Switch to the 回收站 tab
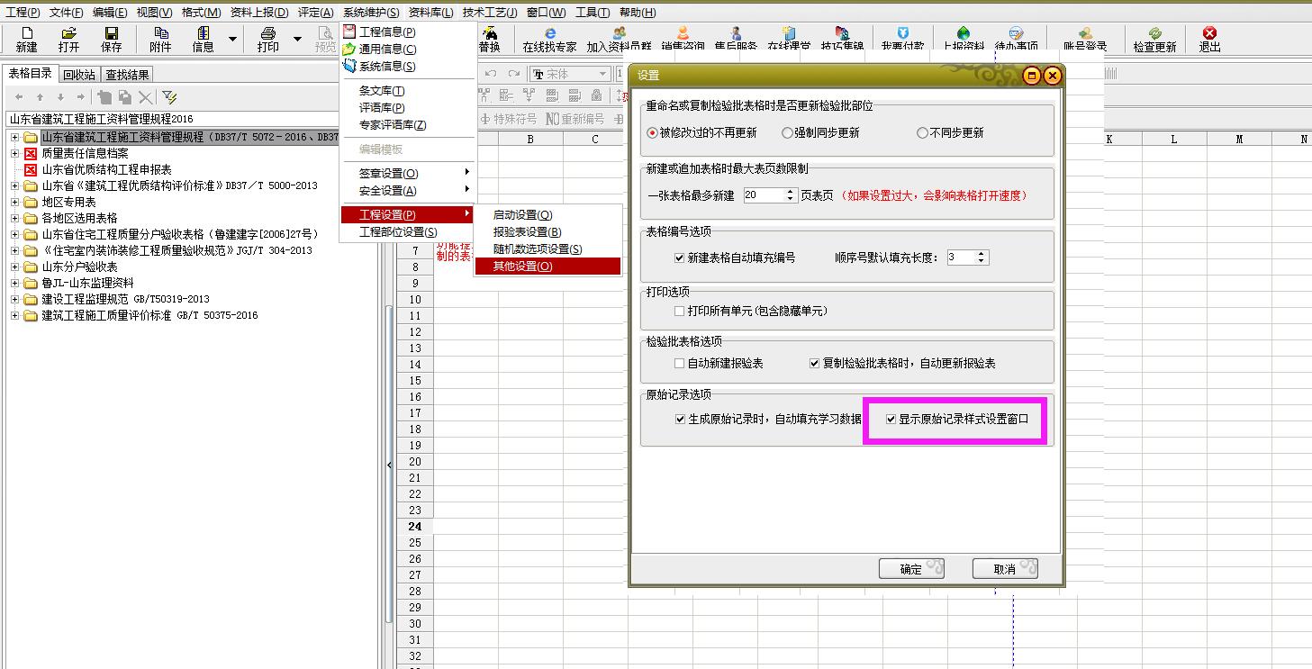 (x=79, y=75)
